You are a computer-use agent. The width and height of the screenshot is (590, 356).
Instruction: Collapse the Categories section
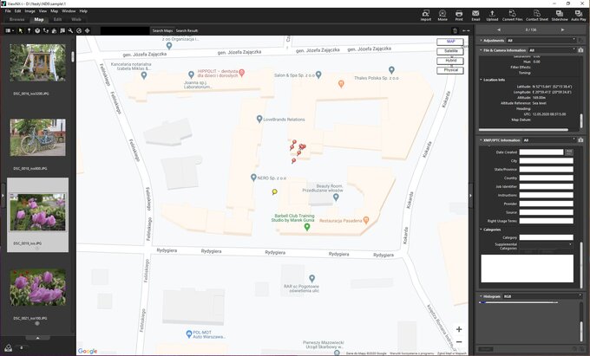point(481,230)
